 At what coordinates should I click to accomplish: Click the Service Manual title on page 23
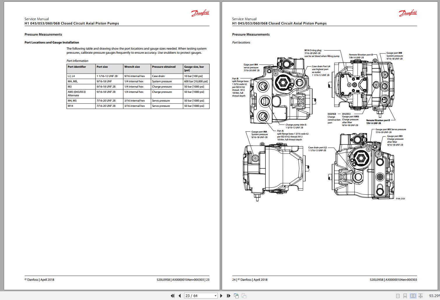point(36,19)
